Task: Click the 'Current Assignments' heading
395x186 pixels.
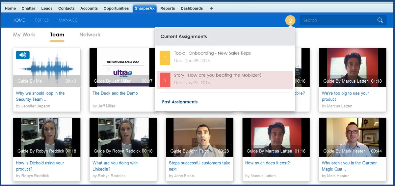Action: [184, 36]
